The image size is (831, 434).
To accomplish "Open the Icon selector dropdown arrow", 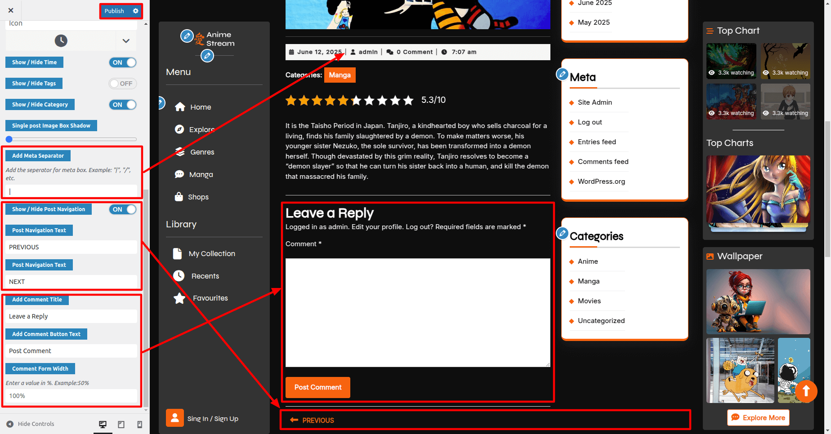I will click(x=126, y=41).
